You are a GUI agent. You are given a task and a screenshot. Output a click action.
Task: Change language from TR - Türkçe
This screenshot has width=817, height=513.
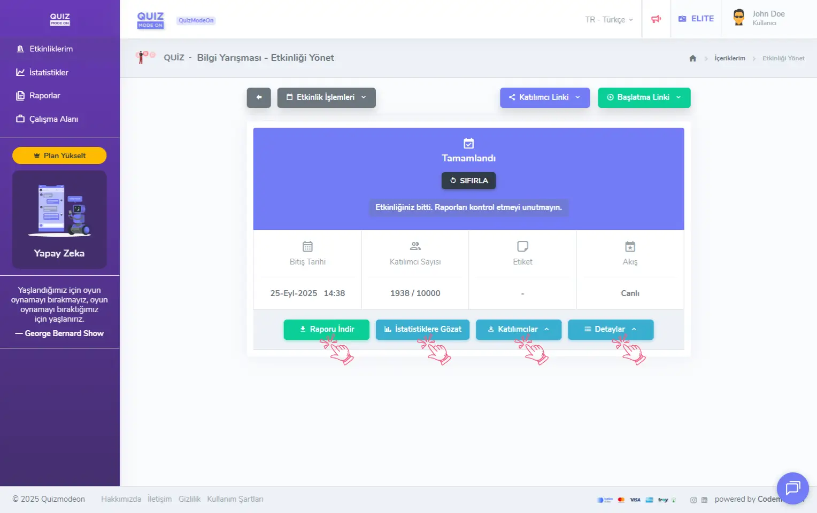coord(609,20)
